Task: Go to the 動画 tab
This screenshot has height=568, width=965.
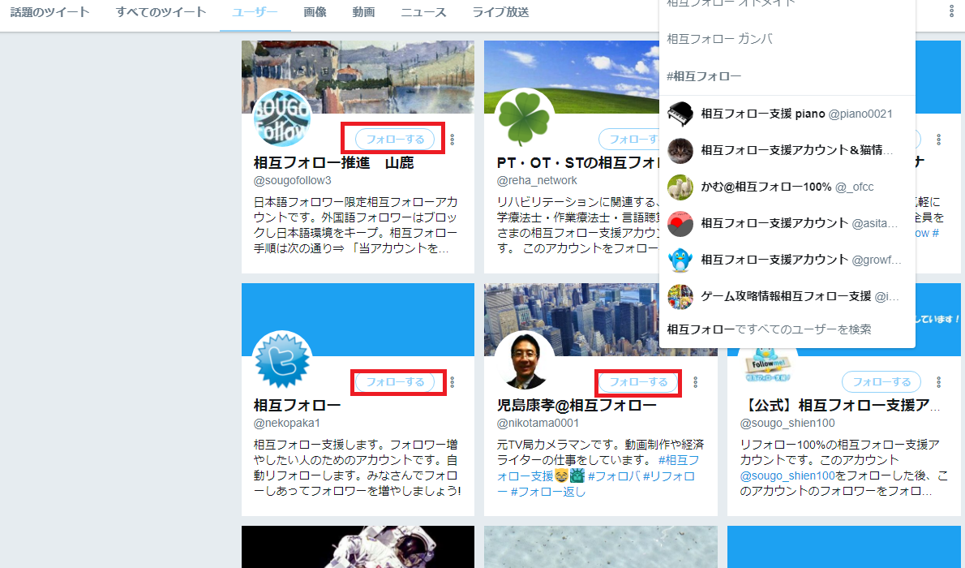Action: point(364,12)
